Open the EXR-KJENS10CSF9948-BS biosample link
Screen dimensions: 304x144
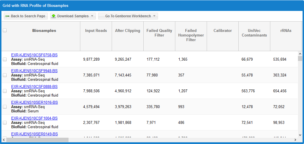34,71
